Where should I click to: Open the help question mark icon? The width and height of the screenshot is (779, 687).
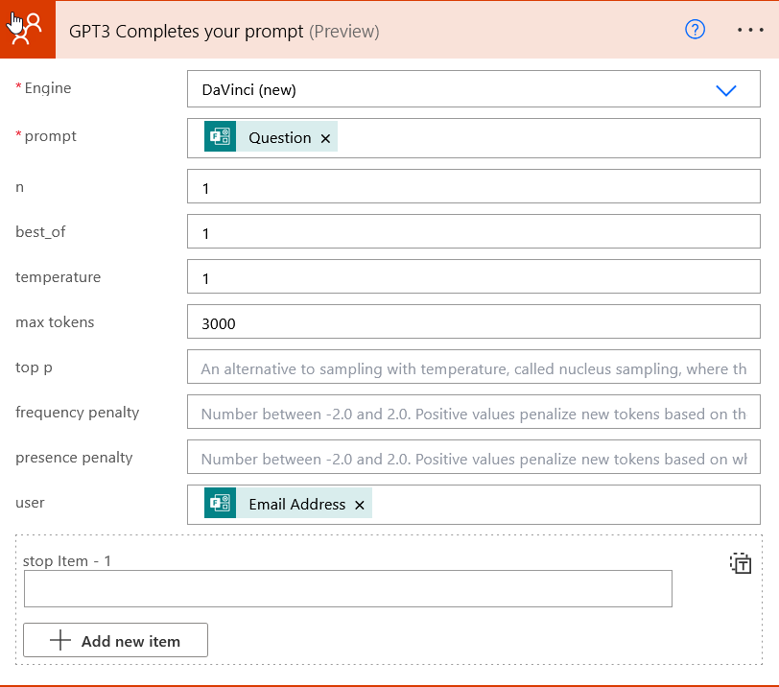[x=695, y=30]
